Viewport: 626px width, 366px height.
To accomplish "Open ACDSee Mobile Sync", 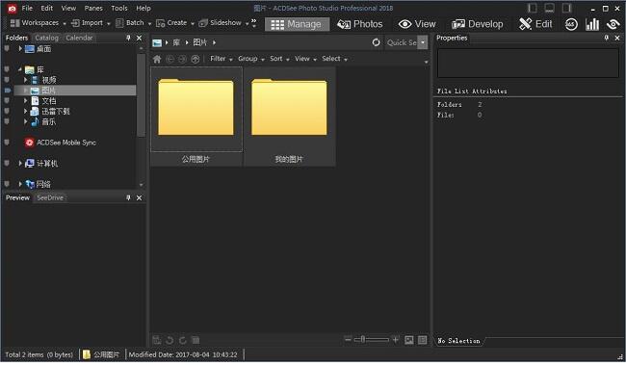I will point(66,143).
